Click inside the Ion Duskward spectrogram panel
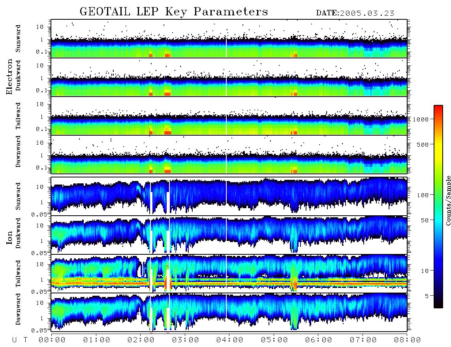Screen dimensions: 451x347 pos(229,235)
